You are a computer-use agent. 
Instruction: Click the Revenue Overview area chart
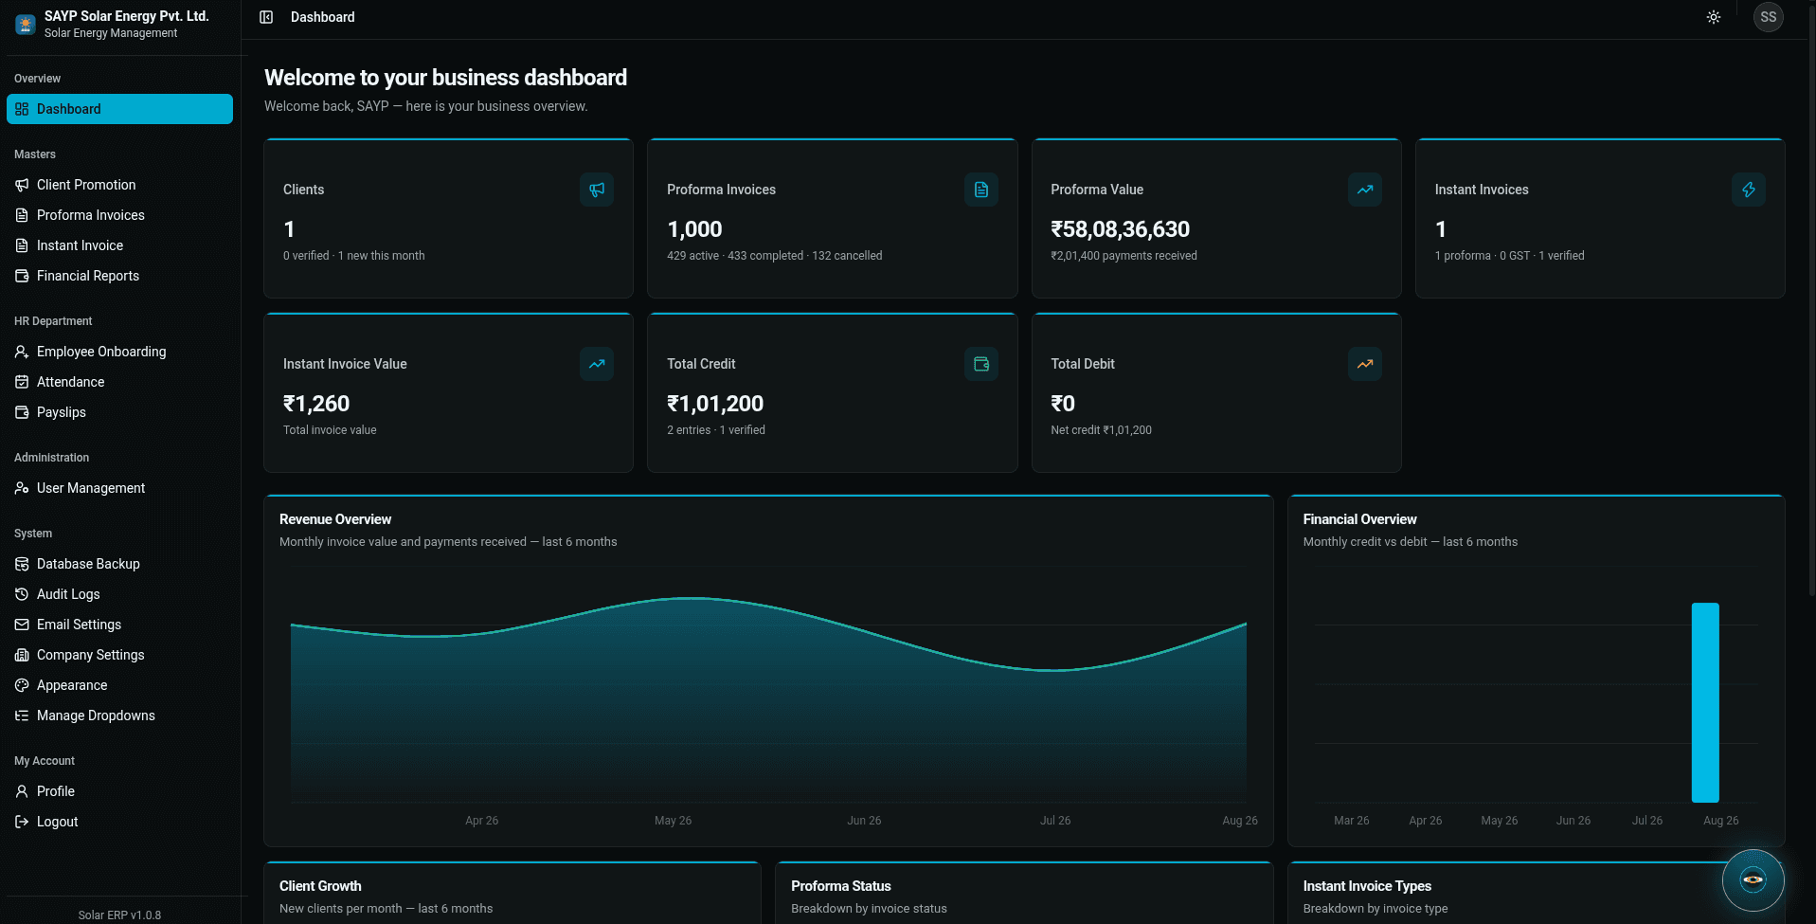768,699
